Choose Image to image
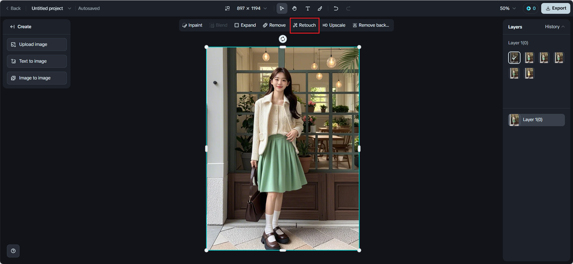The width and height of the screenshot is (573, 264). tap(37, 78)
